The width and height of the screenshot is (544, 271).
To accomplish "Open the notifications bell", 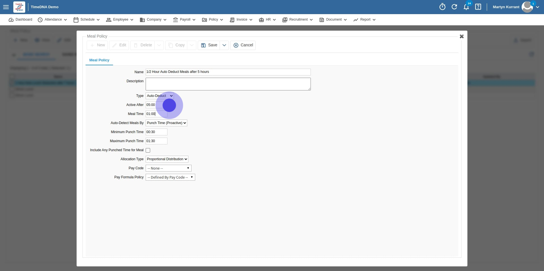I will point(466,7).
